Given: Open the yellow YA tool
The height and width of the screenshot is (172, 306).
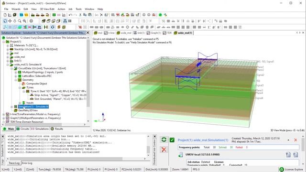Looking at the screenshot, I should click(26, 15).
